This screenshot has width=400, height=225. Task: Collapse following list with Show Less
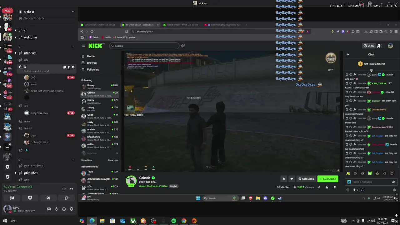113,160
